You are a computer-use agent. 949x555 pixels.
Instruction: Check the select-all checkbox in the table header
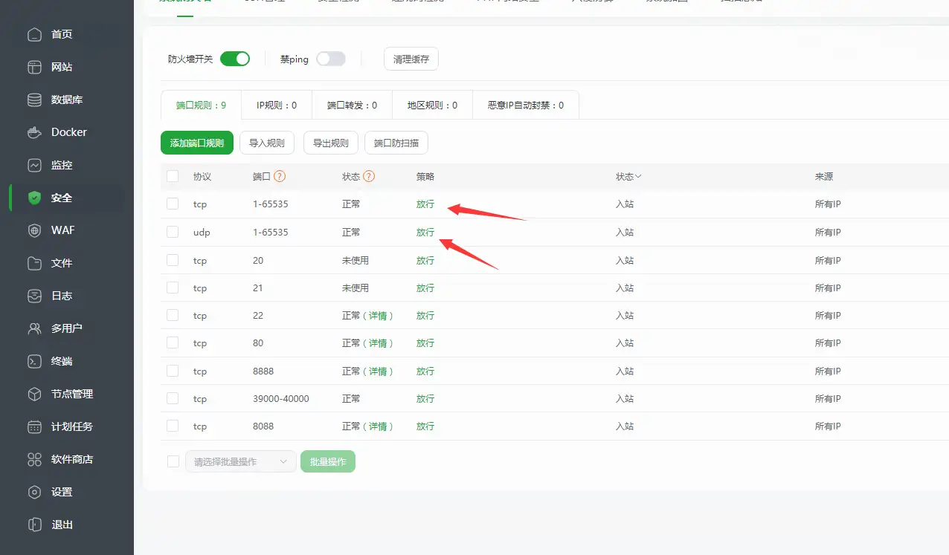(172, 176)
